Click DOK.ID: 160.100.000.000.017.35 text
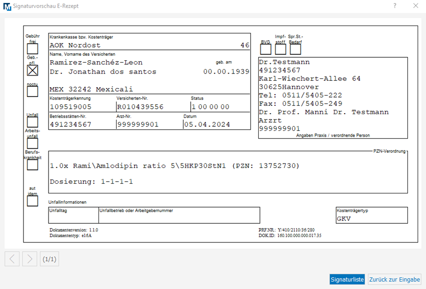Screen dimensions: 426x289 (290, 236)
